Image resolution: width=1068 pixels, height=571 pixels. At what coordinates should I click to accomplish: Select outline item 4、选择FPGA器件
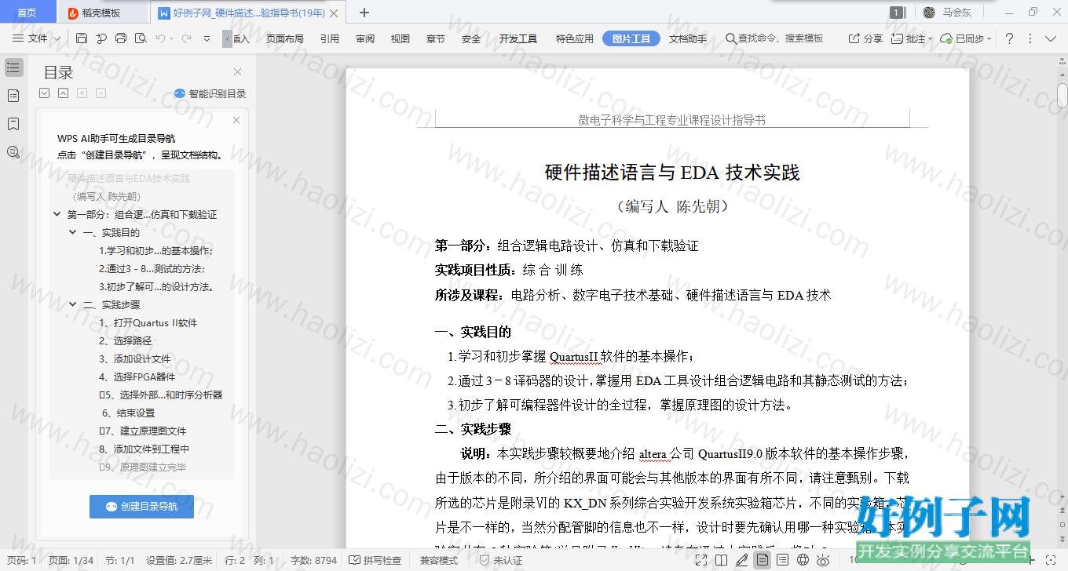click(137, 377)
